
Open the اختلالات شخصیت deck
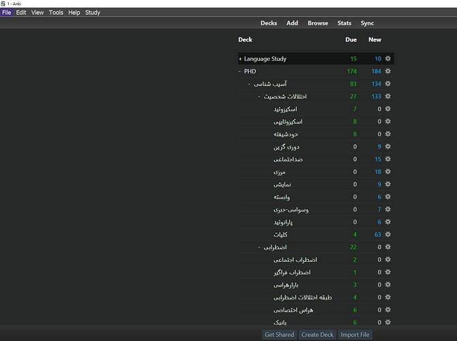pos(285,96)
